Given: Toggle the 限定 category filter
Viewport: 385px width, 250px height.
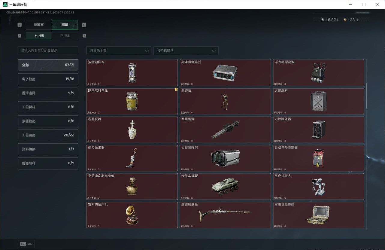Looking at the screenshot, I should pos(65,35).
